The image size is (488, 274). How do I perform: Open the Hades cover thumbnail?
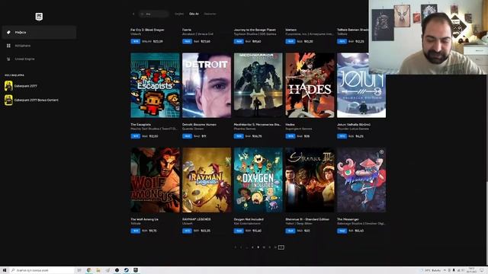click(310, 85)
